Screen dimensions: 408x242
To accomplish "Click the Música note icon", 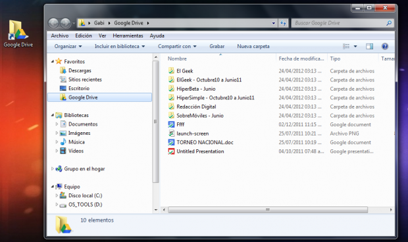I will point(63,141).
